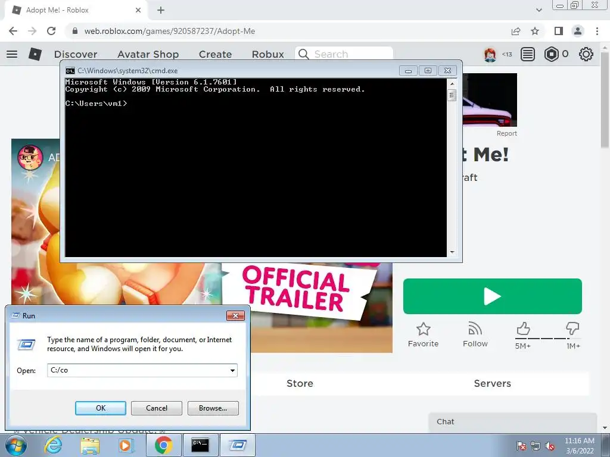The width and height of the screenshot is (610, 457).
Task: Open Windows Media Player from taskbar
Action: coord(125,445)
